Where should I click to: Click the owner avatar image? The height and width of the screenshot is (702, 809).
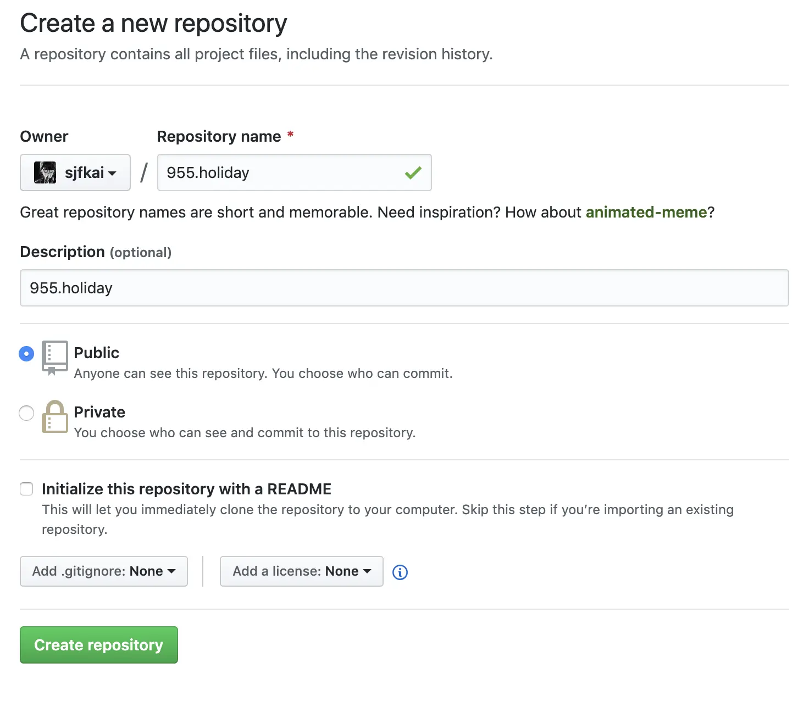pyautogui.click(x=45, y=172)
